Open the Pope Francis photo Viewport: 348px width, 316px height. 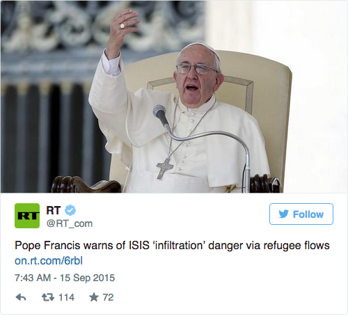(x=174, y=97)
